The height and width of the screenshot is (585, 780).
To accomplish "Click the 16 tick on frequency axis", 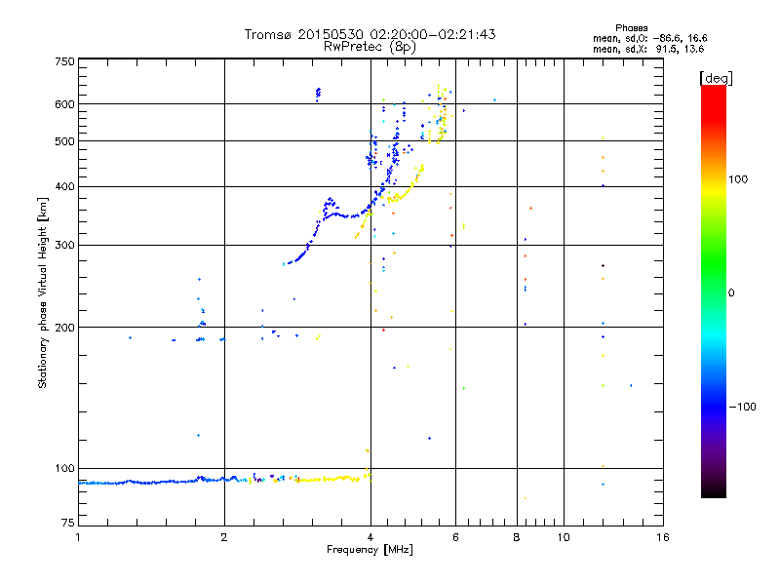I will tap(661, 536).
